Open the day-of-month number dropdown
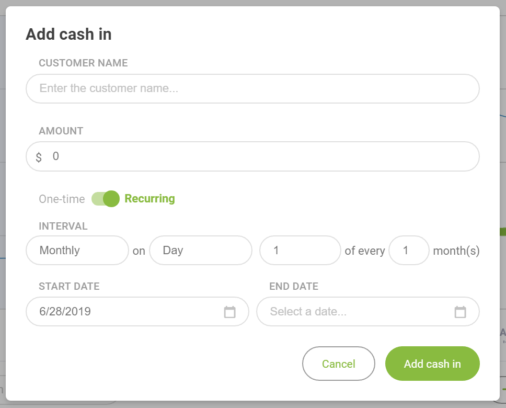 coord(300,251)
